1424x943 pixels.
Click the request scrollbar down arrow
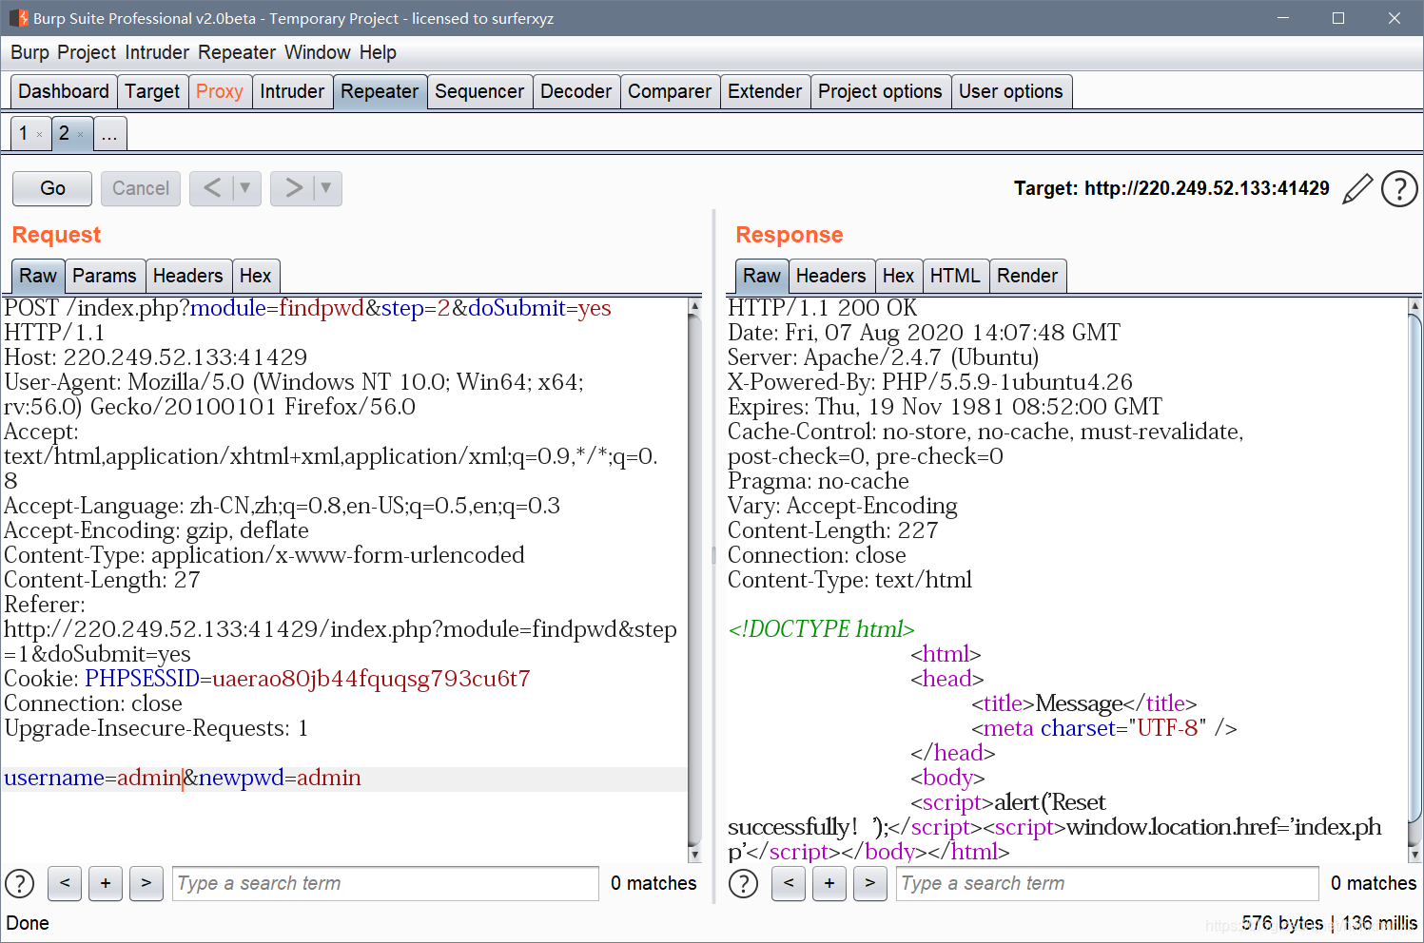pyautogui.click(x=694, y=855)
